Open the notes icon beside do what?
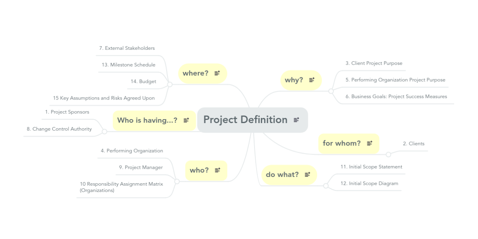Screen dimensions: 478x239 tap(308, 174)
